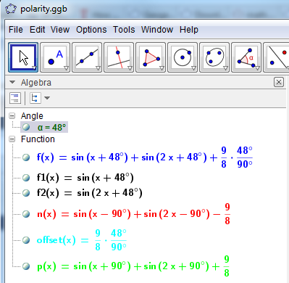Toggle visibility of function f2(x)
289x283 pixels.
click(x=26, y=193)
